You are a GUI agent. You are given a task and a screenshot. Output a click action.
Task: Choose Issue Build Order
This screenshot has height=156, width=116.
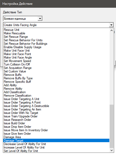pos(56,123)
